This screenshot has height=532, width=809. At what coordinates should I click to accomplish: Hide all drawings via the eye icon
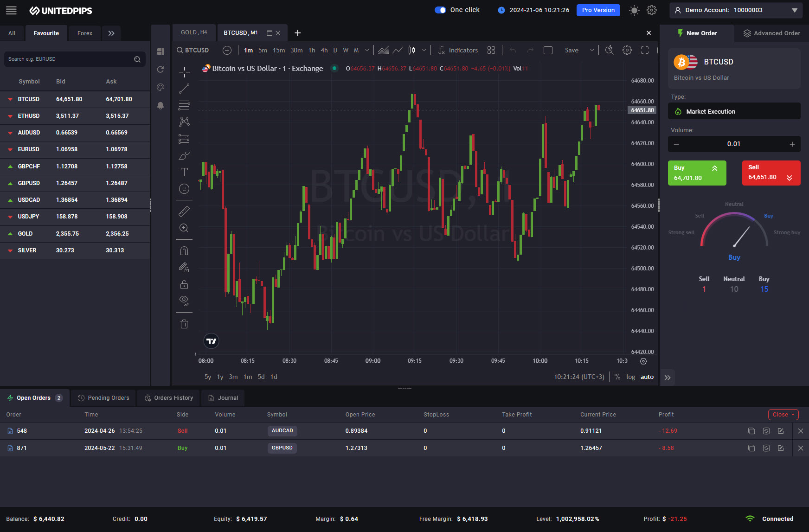[184, 300]
